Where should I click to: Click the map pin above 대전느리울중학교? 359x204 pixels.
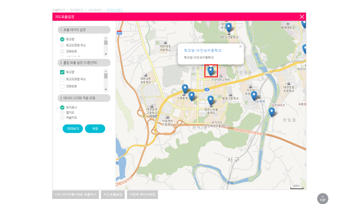coord(210,100)
